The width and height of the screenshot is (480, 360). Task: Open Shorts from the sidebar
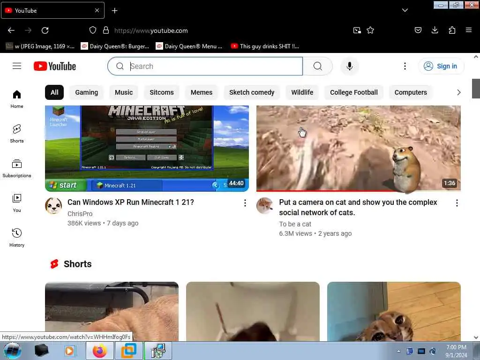tap(17, 134)
